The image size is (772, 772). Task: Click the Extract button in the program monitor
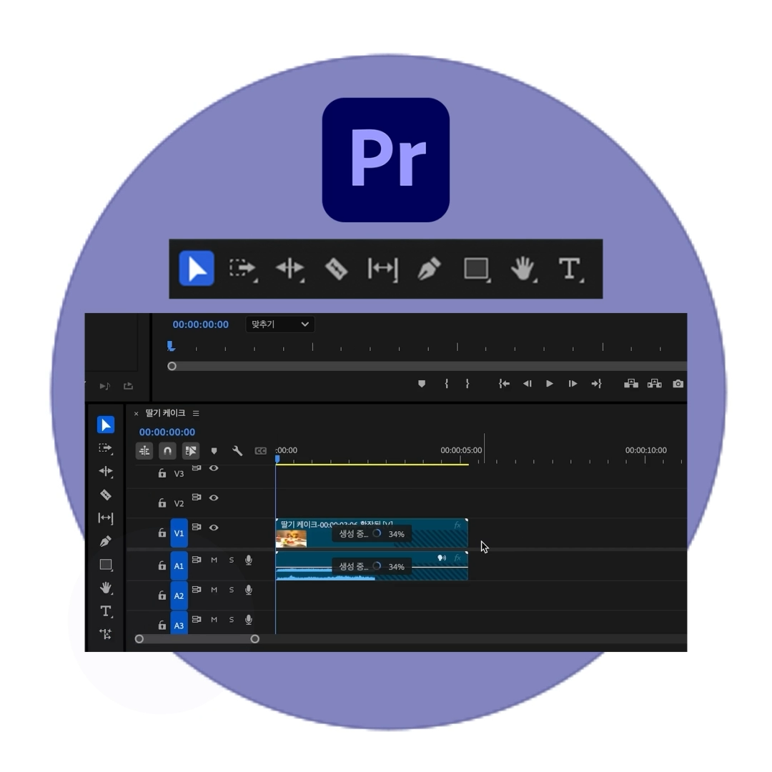click(x=654, y=384)
